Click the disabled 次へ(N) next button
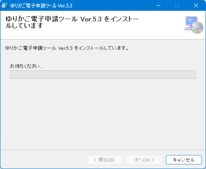The width and height of the screenshot is (206, 169). tap(144, 160)
